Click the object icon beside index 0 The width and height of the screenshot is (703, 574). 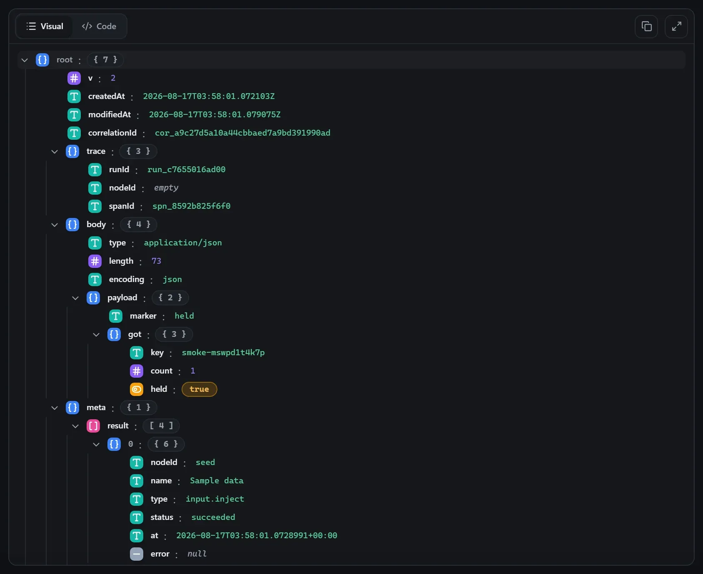(x=114, y=444)
